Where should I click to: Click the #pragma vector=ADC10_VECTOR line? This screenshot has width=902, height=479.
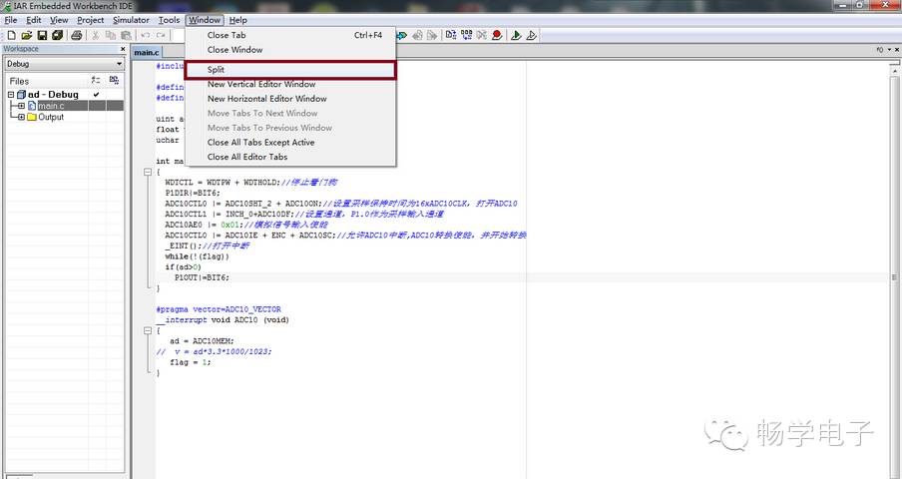click(x=219, y=309)
